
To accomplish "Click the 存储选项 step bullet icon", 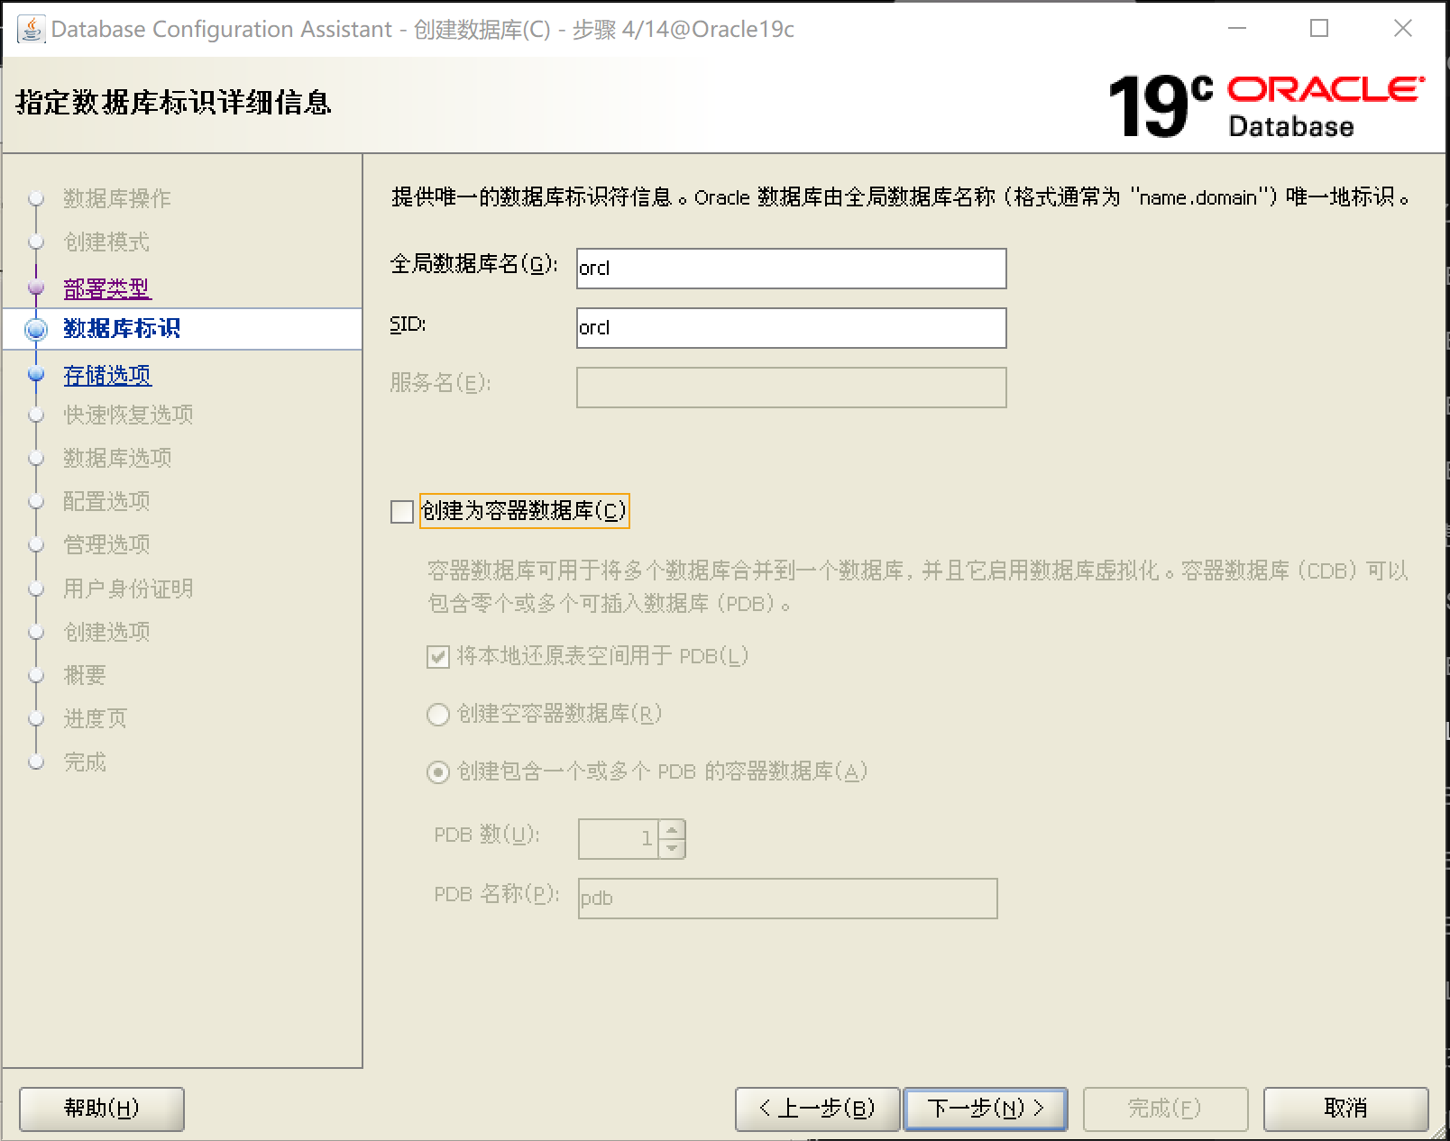I will [36, 374].
